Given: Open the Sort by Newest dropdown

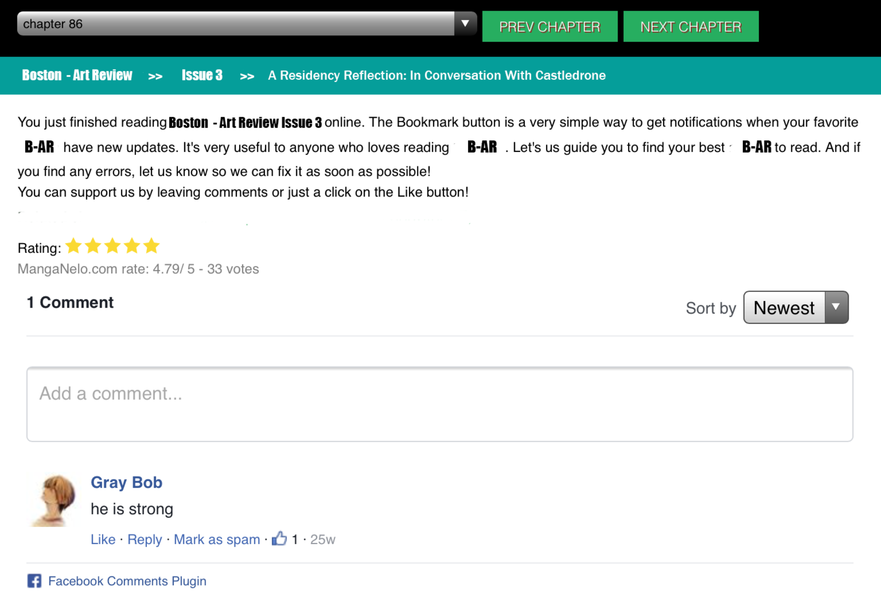Looking at the screenshot, I should (796, 307).
